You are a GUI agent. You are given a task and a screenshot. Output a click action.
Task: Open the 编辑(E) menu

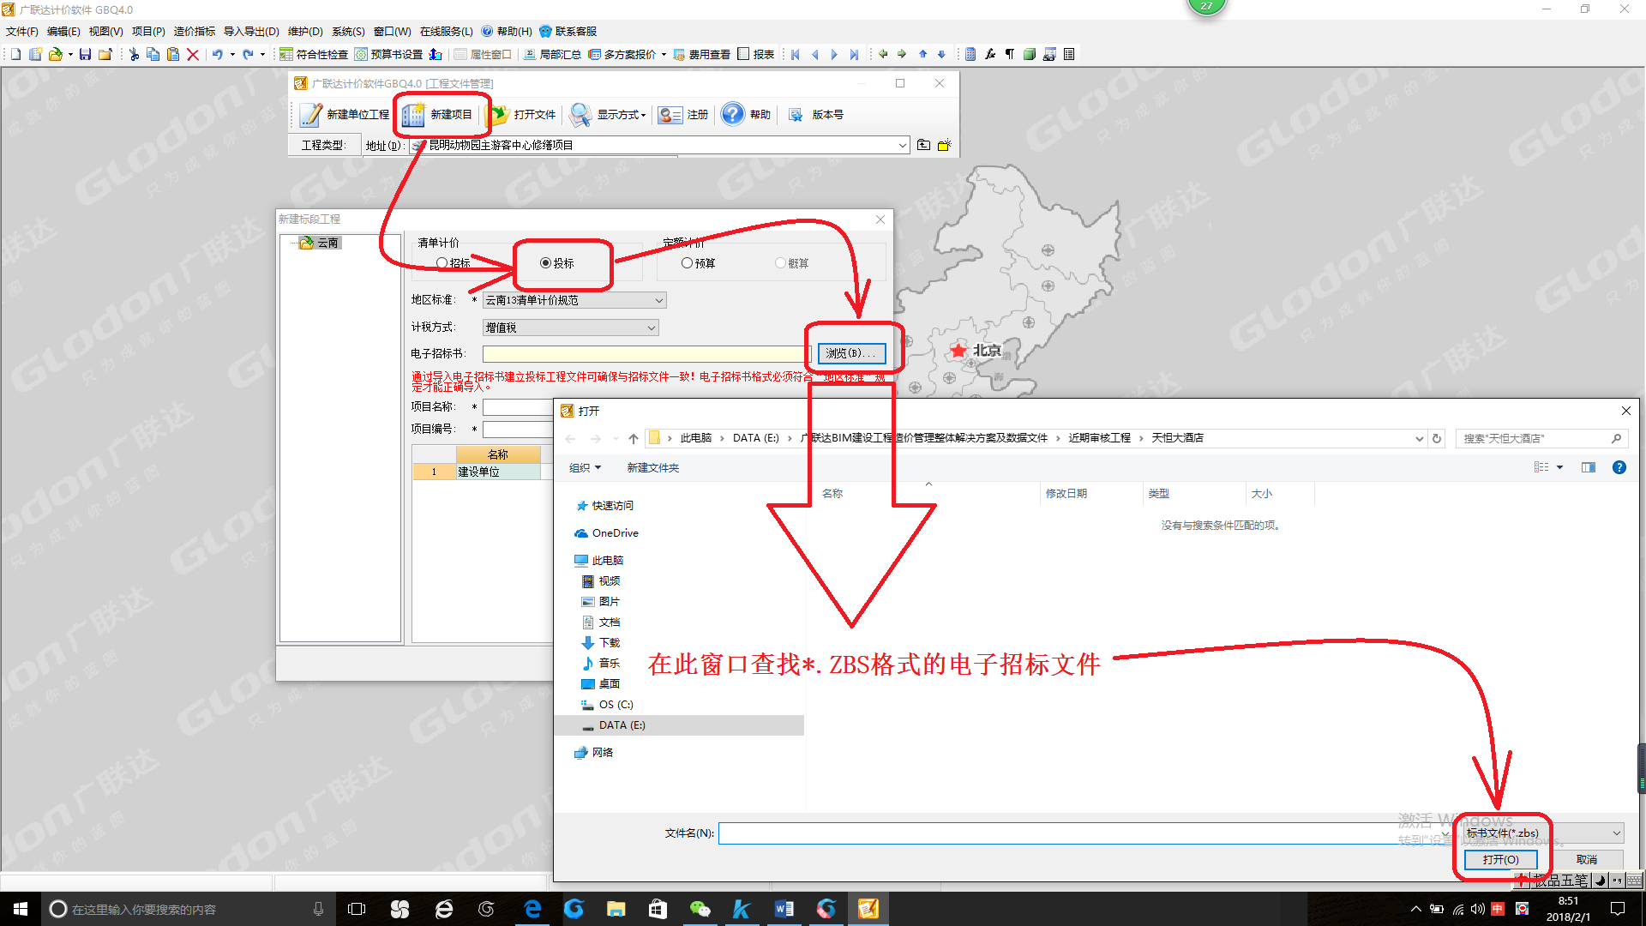pyautogui.click(x=63, y=31)
